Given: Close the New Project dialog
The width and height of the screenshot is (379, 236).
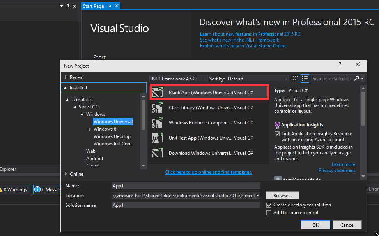Looking at the screenshot, I should tap(358, 65).
